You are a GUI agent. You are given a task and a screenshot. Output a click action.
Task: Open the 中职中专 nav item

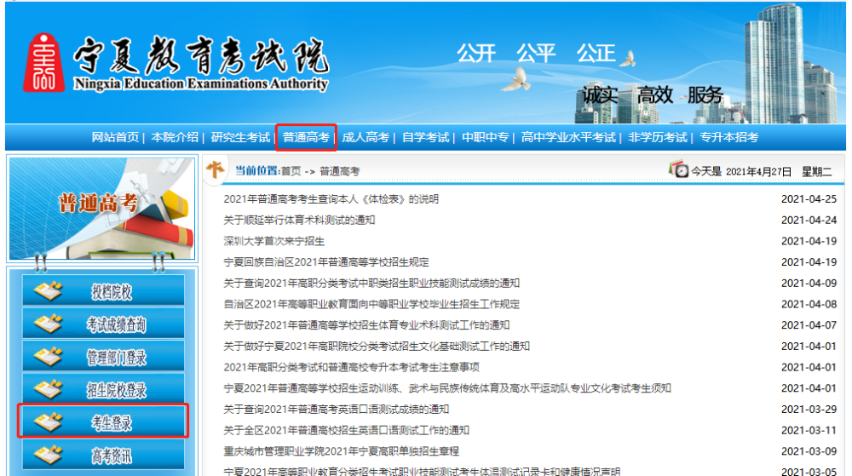[486, 137]
